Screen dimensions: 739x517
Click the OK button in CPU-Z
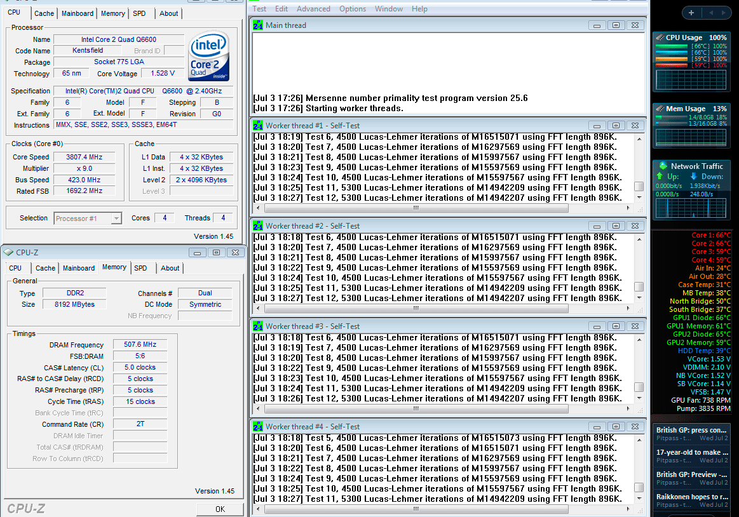220,509
